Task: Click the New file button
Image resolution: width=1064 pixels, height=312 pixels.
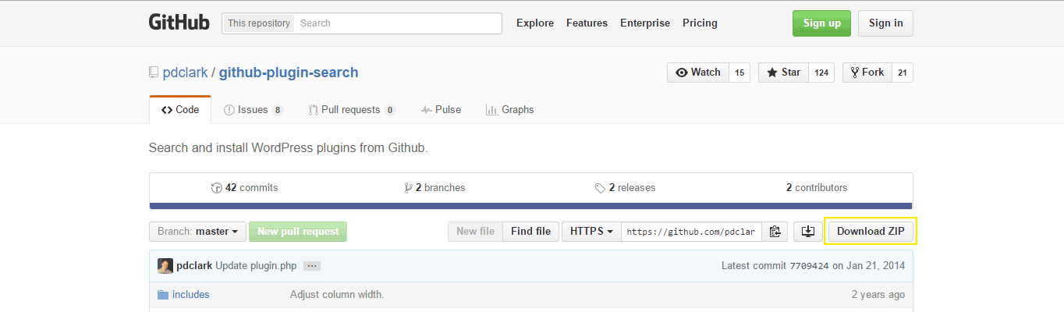Action: [x=475, y=232]
